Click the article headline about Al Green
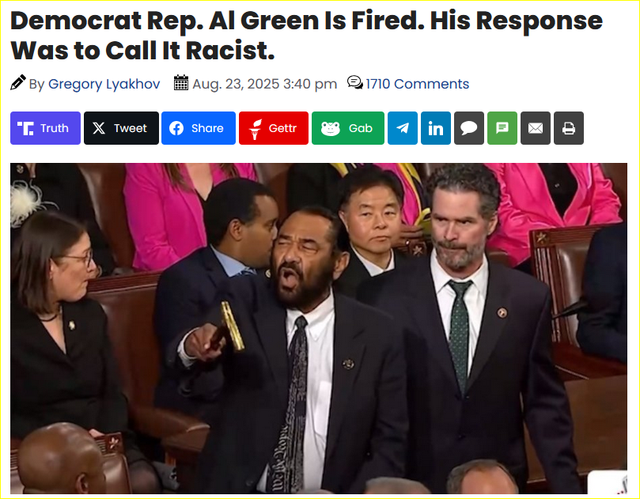Viewport: 640px width, 499px height. point(306,35)
